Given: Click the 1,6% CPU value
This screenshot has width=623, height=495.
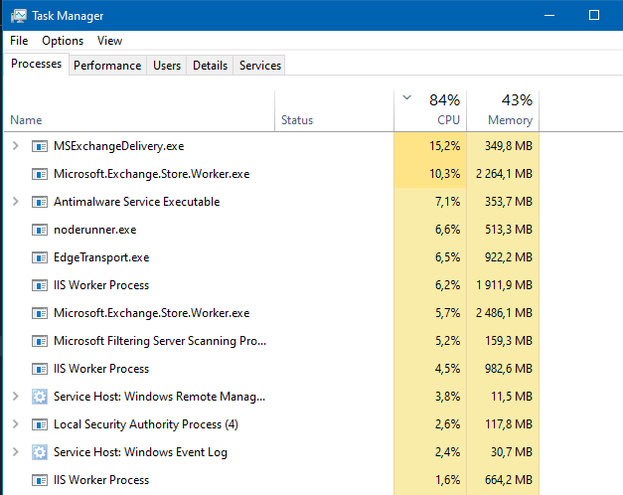Looking at the screenshot, I should (447, 480).
